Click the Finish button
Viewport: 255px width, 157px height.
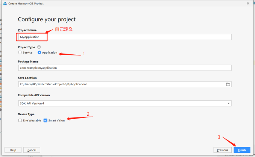click(242, 150)
